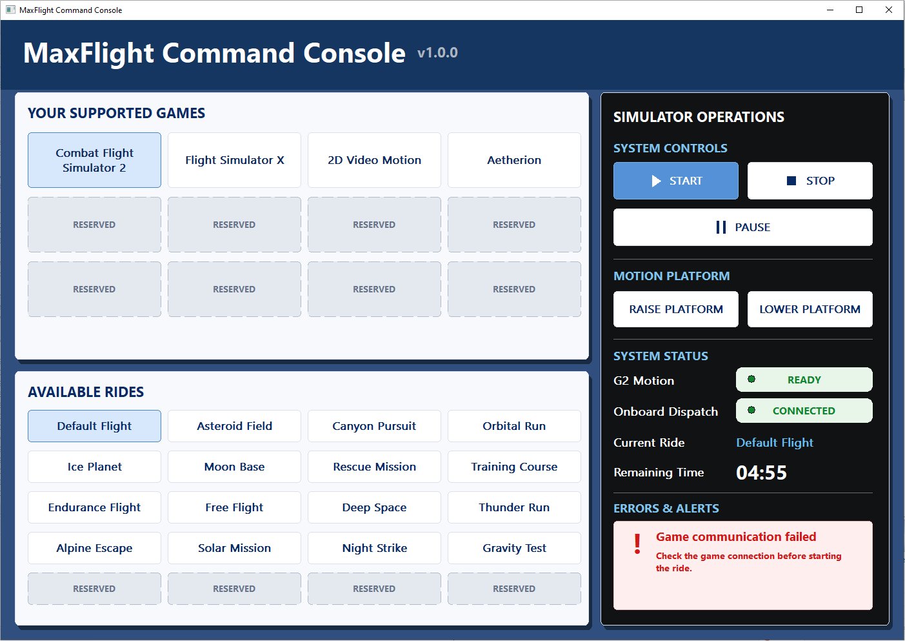
Task: Click the MaxFlight app icon in title bar
Action: coord(10,10)
